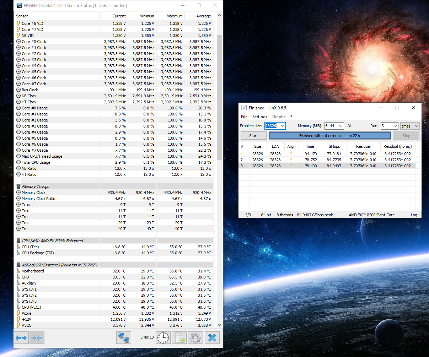Click the thermometer icon beside CPU (PECI)
This screenshot has width=429, height=357.
pos(18,307)
